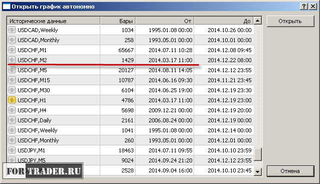Click end date 2014.12.14 00:00

(230, 130)
